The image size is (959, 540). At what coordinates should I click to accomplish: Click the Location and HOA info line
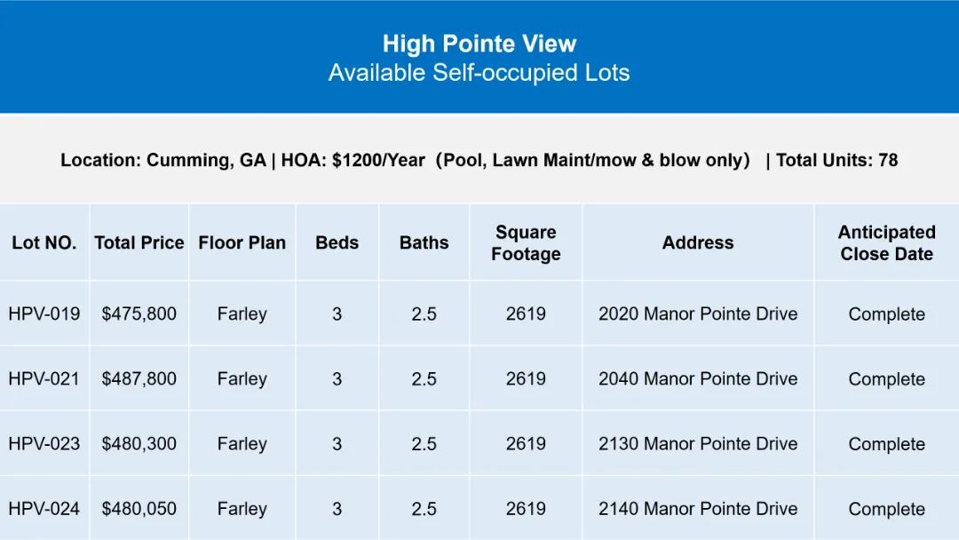[x=479, y=160]
